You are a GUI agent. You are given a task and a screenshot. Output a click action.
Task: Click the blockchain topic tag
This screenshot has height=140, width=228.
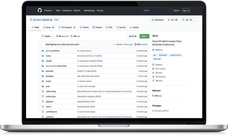[163, 55]
